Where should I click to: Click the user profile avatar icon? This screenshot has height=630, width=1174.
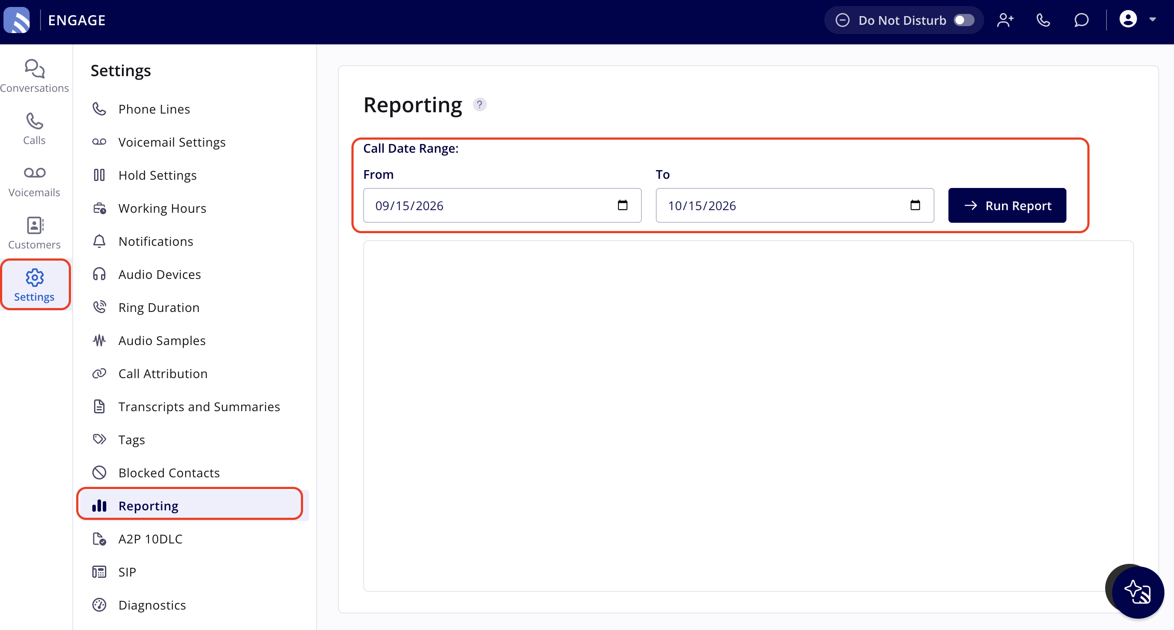click(1128, 20)
